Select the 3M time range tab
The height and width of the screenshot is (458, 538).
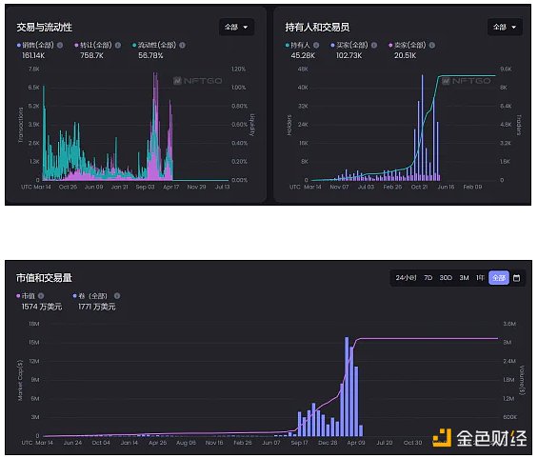click(x=465, y=278)
